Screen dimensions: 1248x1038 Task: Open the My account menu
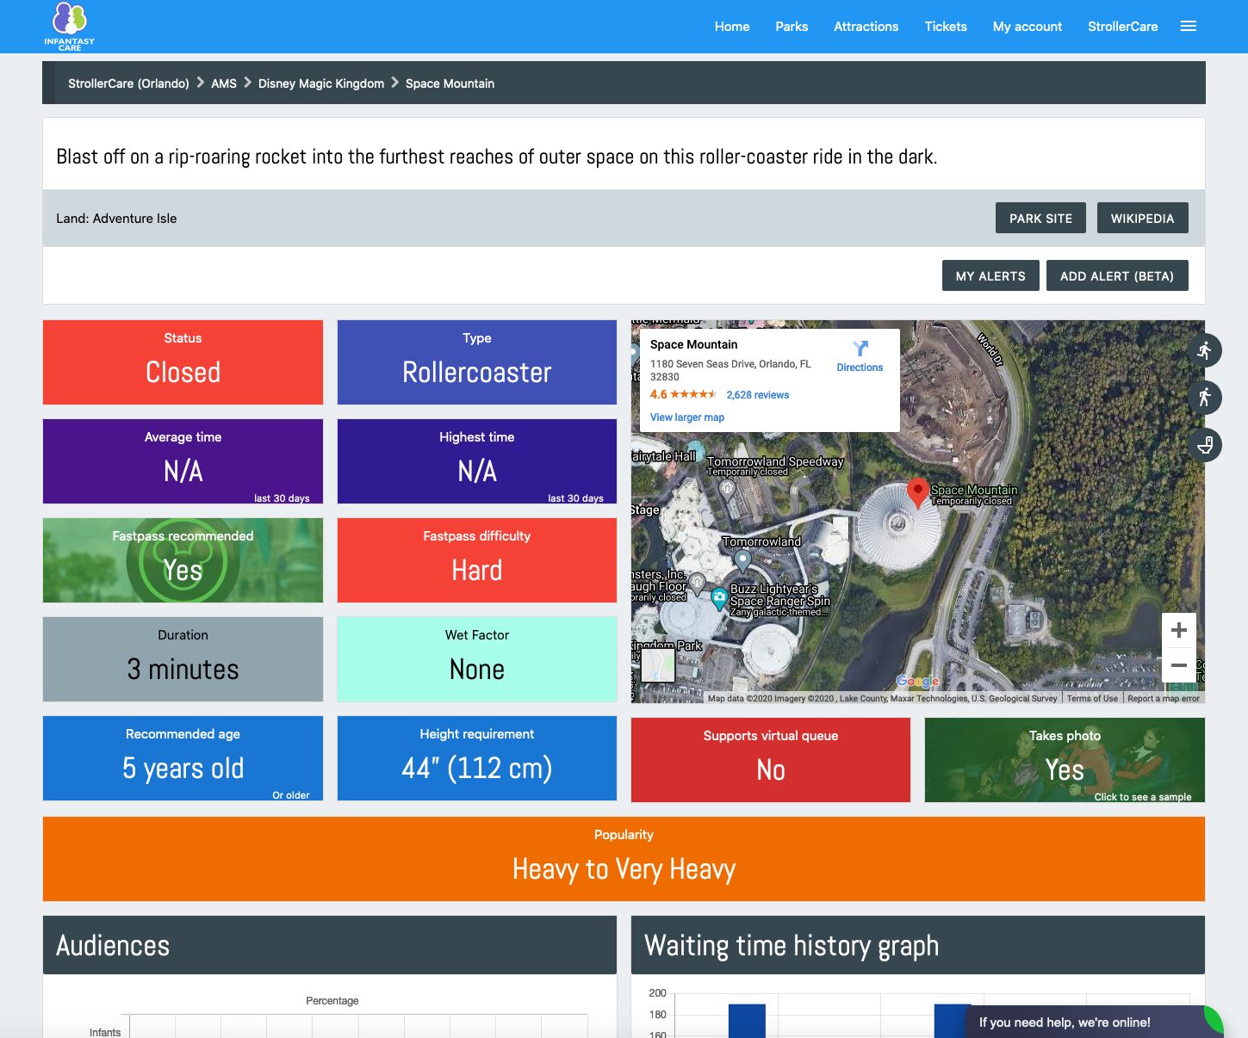(x=1027, y=27)
